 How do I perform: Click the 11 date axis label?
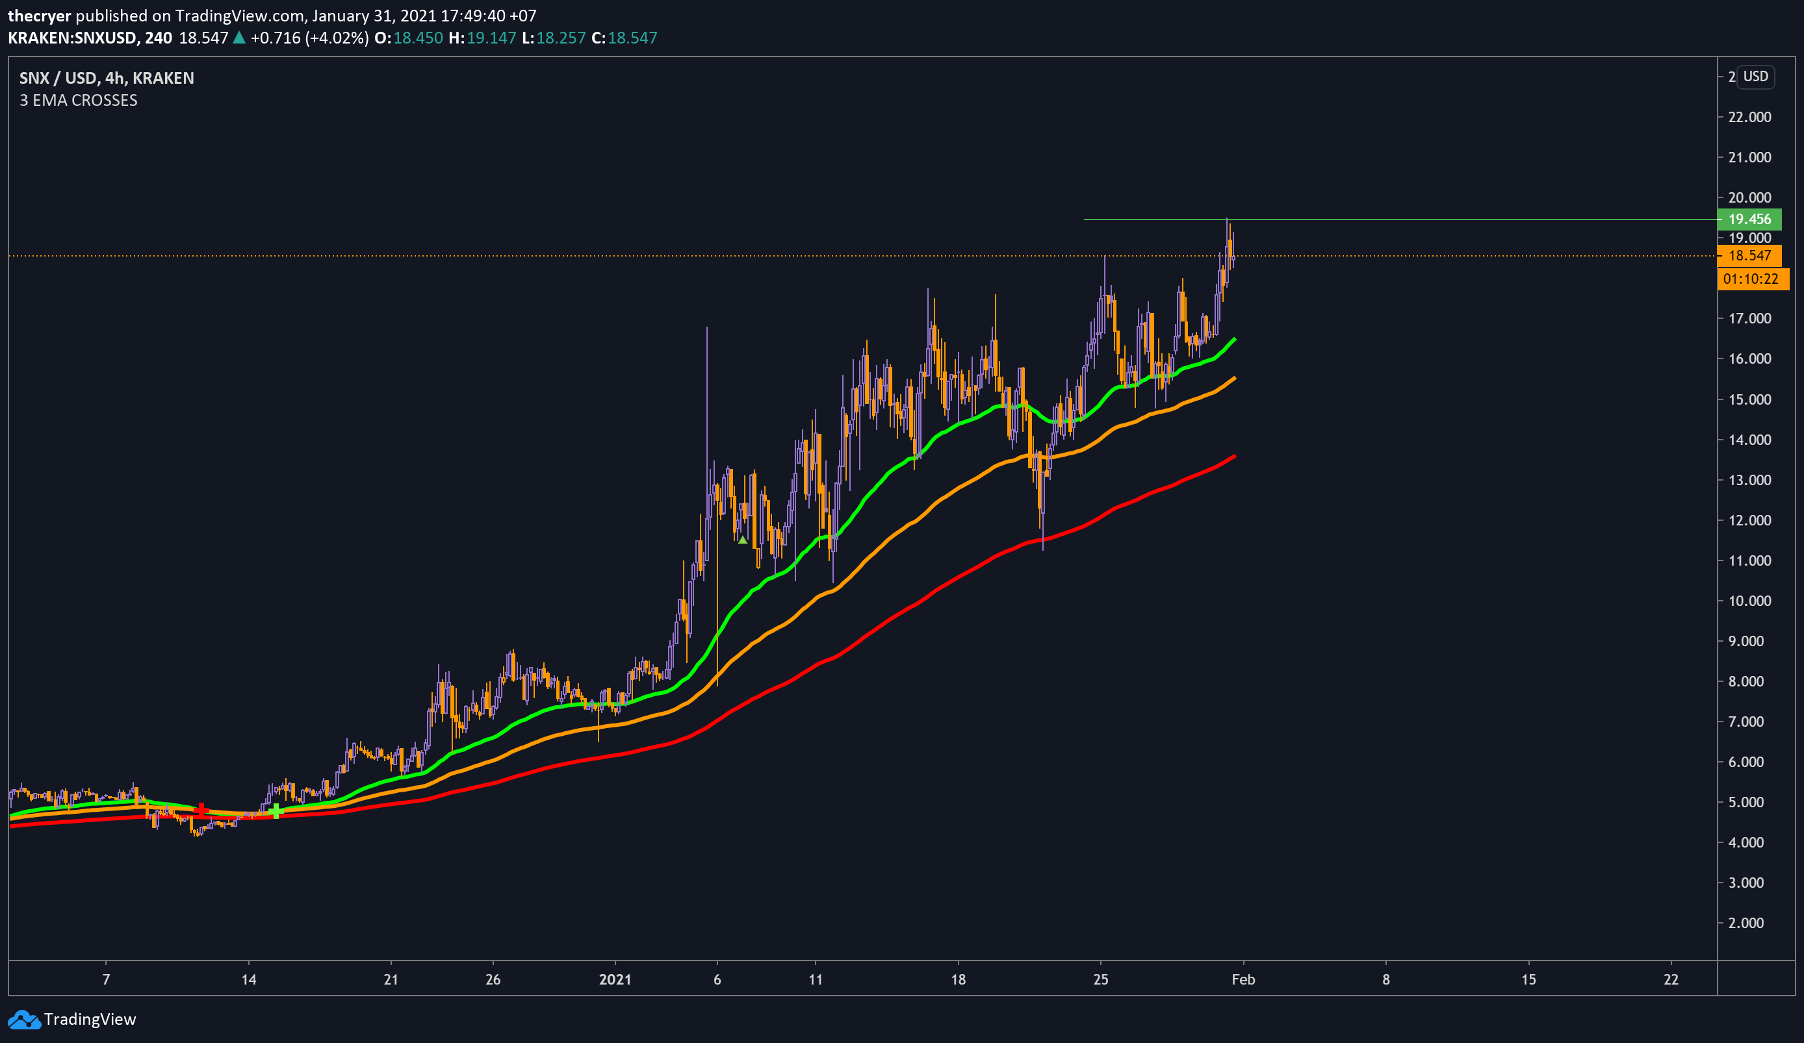816,979
